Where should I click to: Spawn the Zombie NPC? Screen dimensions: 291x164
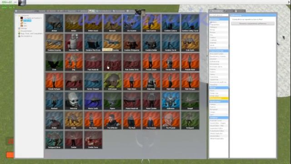click(74, 140)
